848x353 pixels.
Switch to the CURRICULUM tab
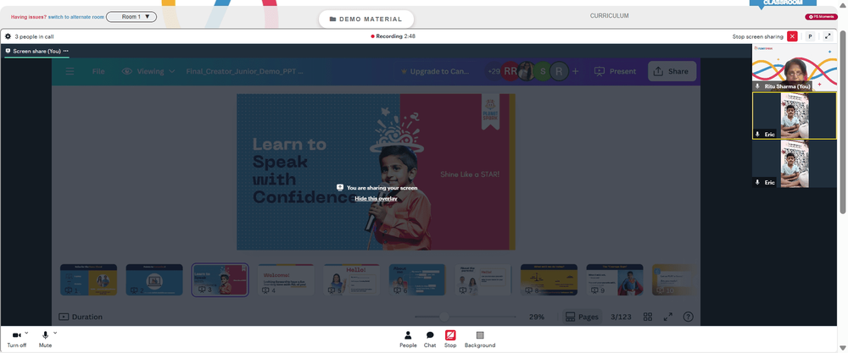[609, 16]
